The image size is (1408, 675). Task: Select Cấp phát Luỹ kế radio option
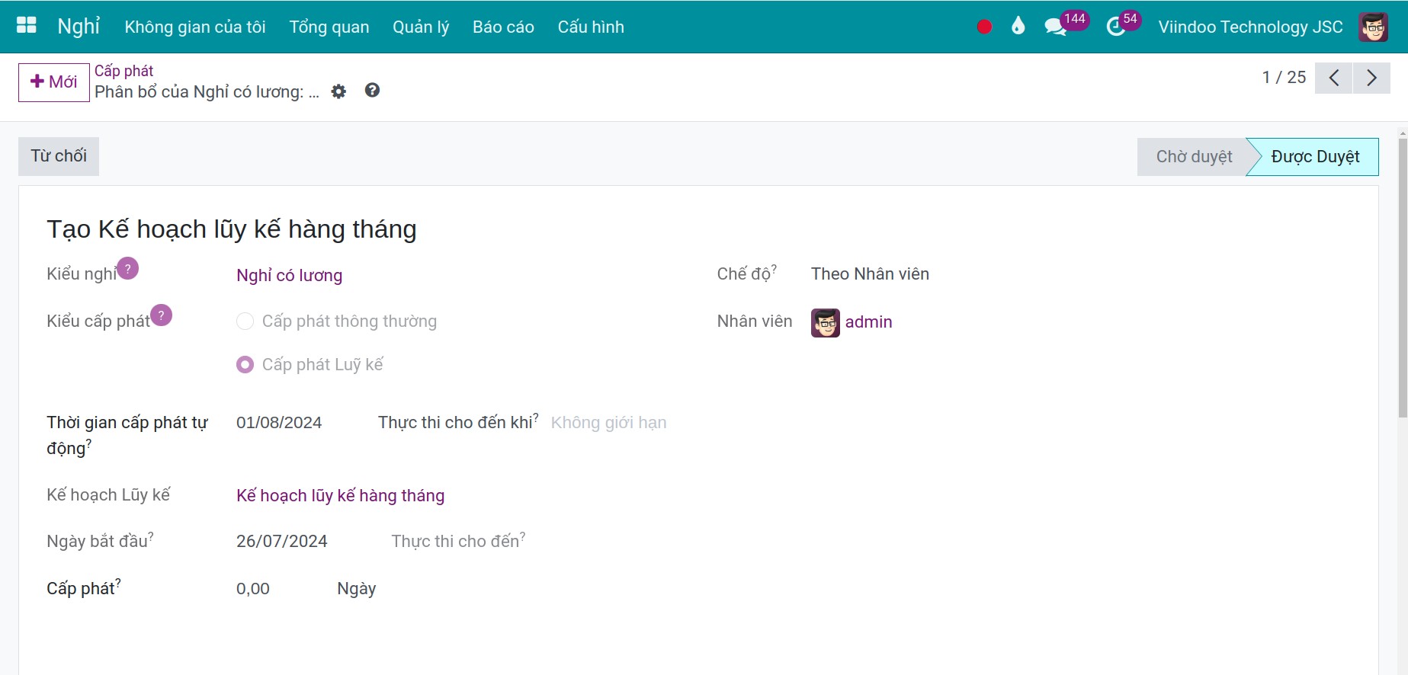(x=245, y=365)
